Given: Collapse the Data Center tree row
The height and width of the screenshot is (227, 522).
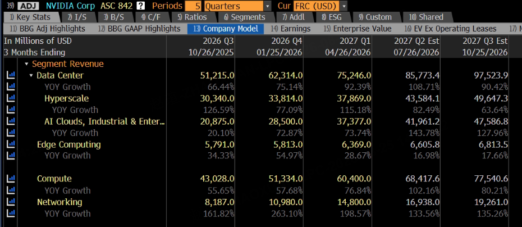Looking at the screenshot, I should [31, 75].
